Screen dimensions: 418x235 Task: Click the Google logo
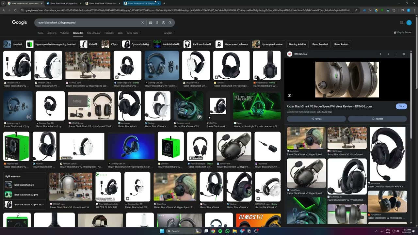tap(20, 22)
